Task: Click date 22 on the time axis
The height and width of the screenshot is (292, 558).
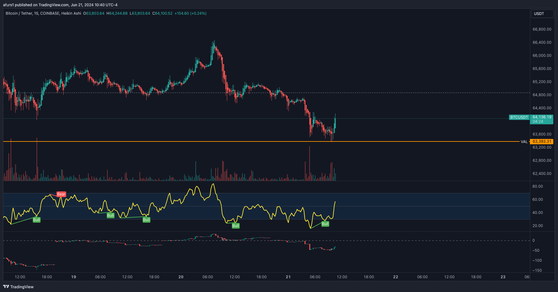Action: click(396, 277)
